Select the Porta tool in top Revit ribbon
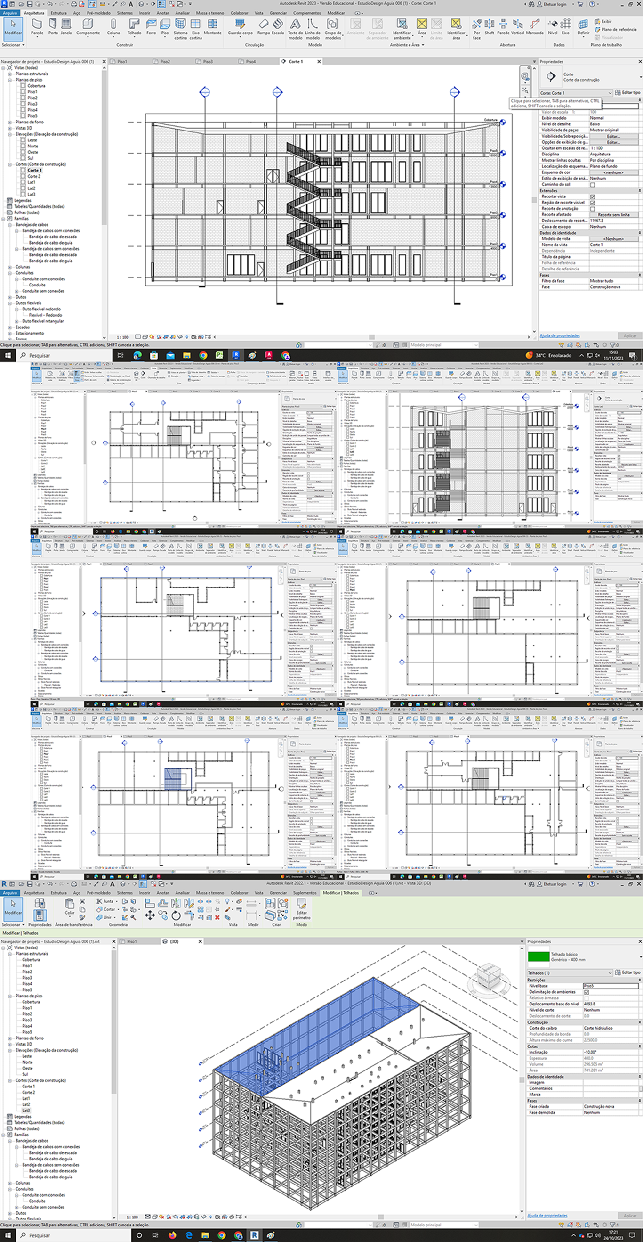Screen dimensions: 643x1242 coord(53,27)
